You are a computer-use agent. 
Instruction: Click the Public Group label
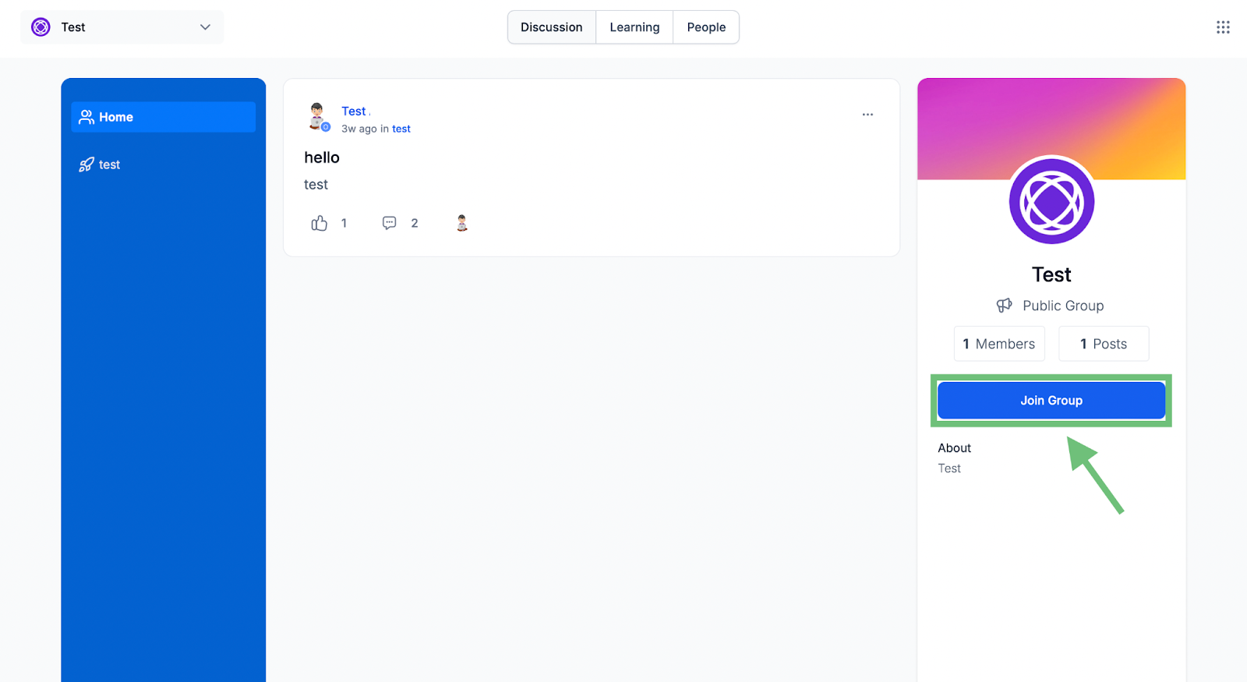[x=1063, y=306]
